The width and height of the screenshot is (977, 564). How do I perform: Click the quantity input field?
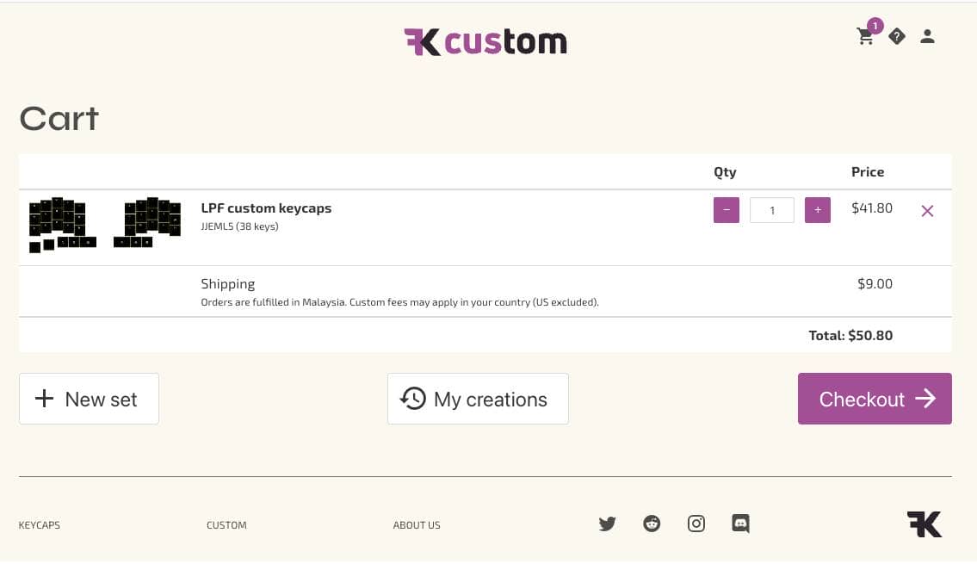pos(772,210)
